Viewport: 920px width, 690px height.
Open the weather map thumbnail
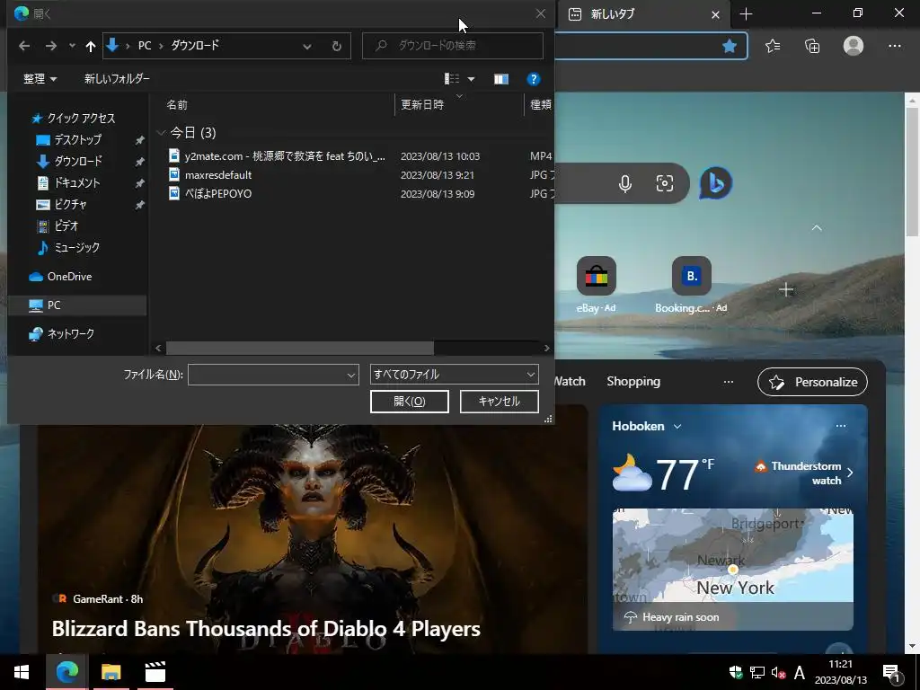click(733, 569)
